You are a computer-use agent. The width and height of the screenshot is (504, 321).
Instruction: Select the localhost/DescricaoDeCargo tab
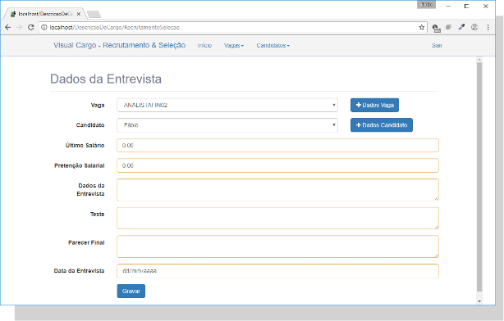pos(45,14)
